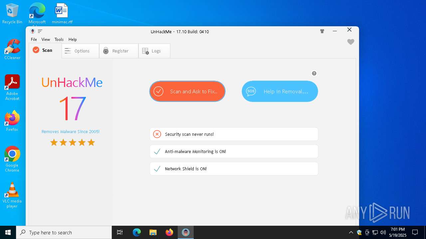
Task: Click the clock showing 7:01 PM
Action: (398, 232)
